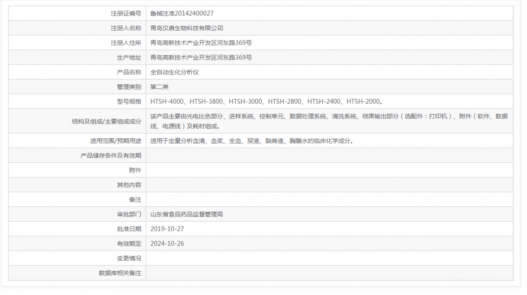Click the 管理类别 label
This screenshot has width=527, height=295.
[129, 87]
